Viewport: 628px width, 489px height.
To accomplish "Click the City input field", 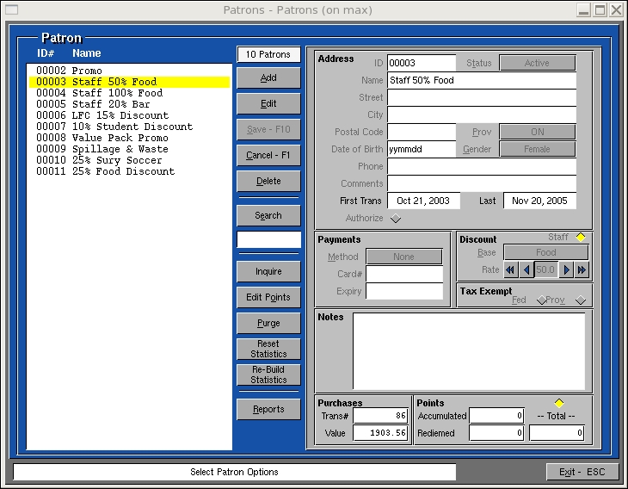I will [482, 115].
